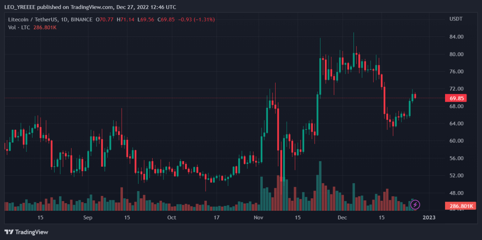The height and width of the screenshot is (240, 482).
Task: Click the Sep label on time axis
Action: [x=88, y=218]
